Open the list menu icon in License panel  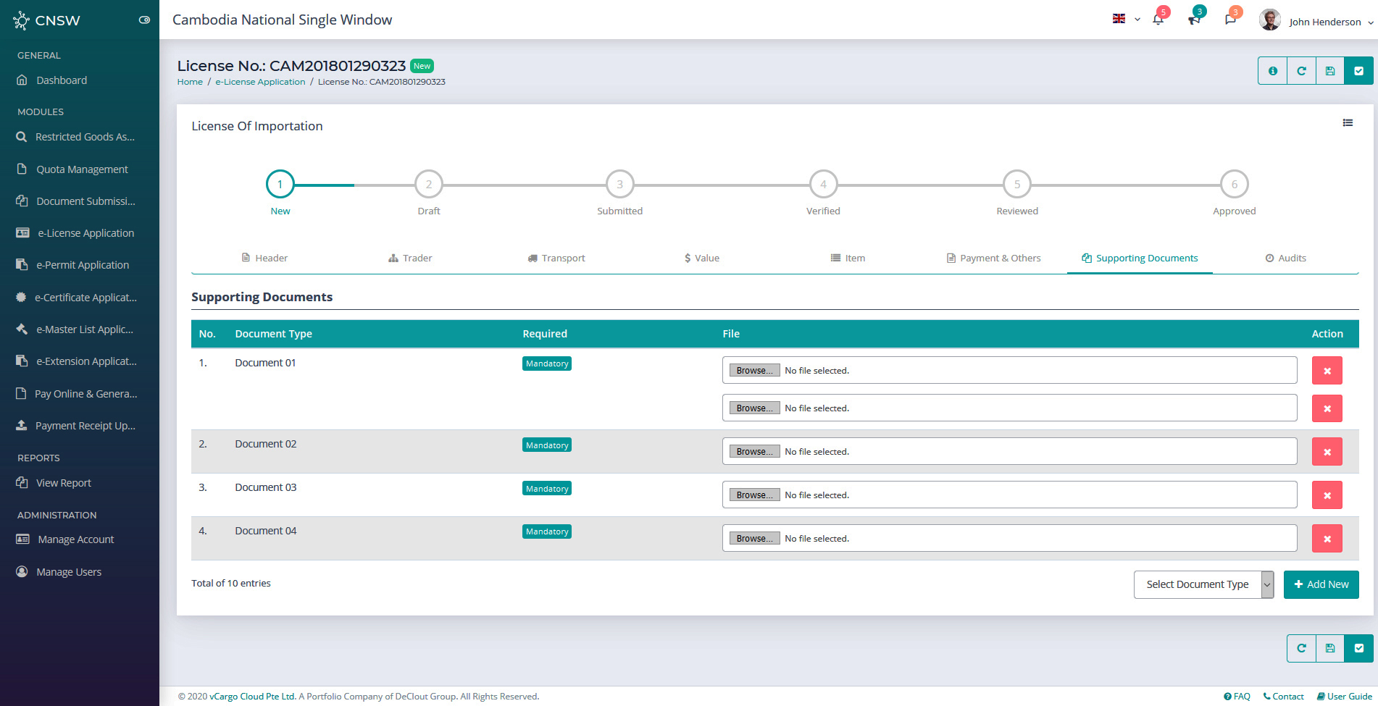[x=1348, y=123]
